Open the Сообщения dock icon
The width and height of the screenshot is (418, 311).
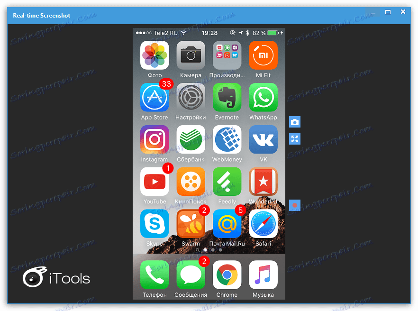click(191, 275)
